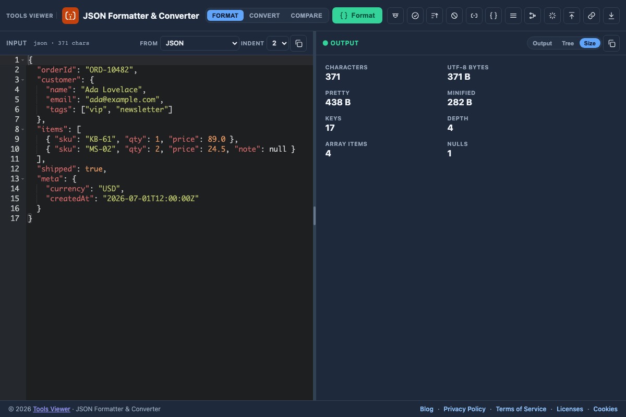Click the "ORD-10482" value in the editor
This screenshot has width=626, height=417.
tap(109, 70)
